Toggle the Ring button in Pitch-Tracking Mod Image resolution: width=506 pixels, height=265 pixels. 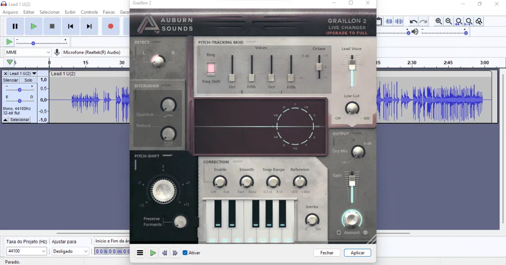[211, 68]
